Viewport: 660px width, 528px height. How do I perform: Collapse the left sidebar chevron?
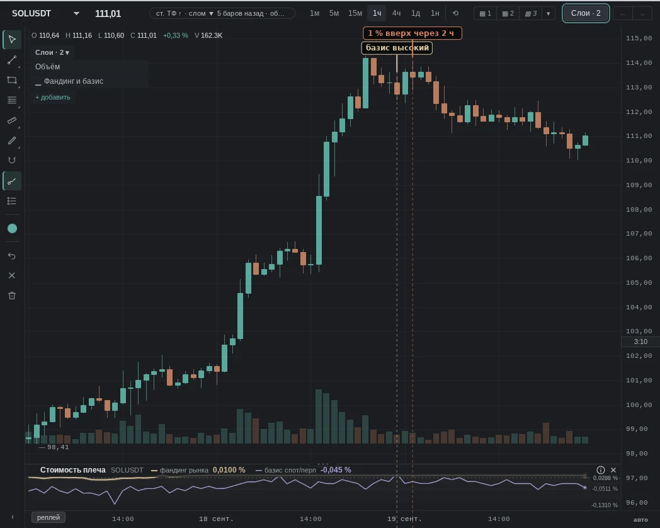click(x=12, y=517)
